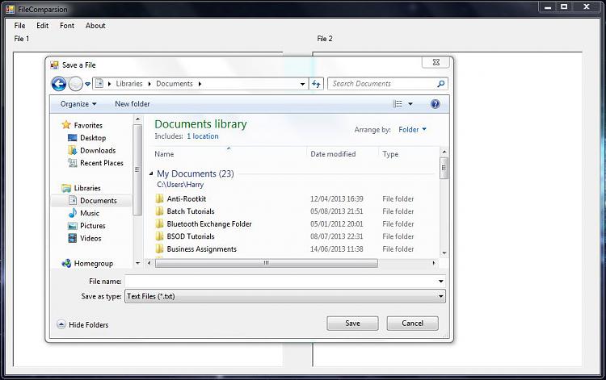Click arrow after Documents in breadcrumb

pos(200,84)
